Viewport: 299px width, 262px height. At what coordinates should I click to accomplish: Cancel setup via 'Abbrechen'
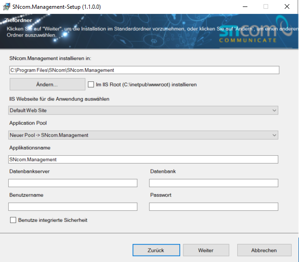click(264, 250)
